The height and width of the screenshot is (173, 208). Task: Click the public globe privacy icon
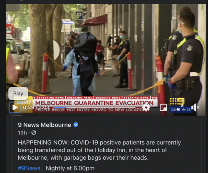[34, 133]
